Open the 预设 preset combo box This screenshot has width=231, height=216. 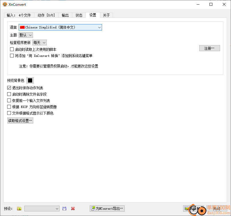42,209
